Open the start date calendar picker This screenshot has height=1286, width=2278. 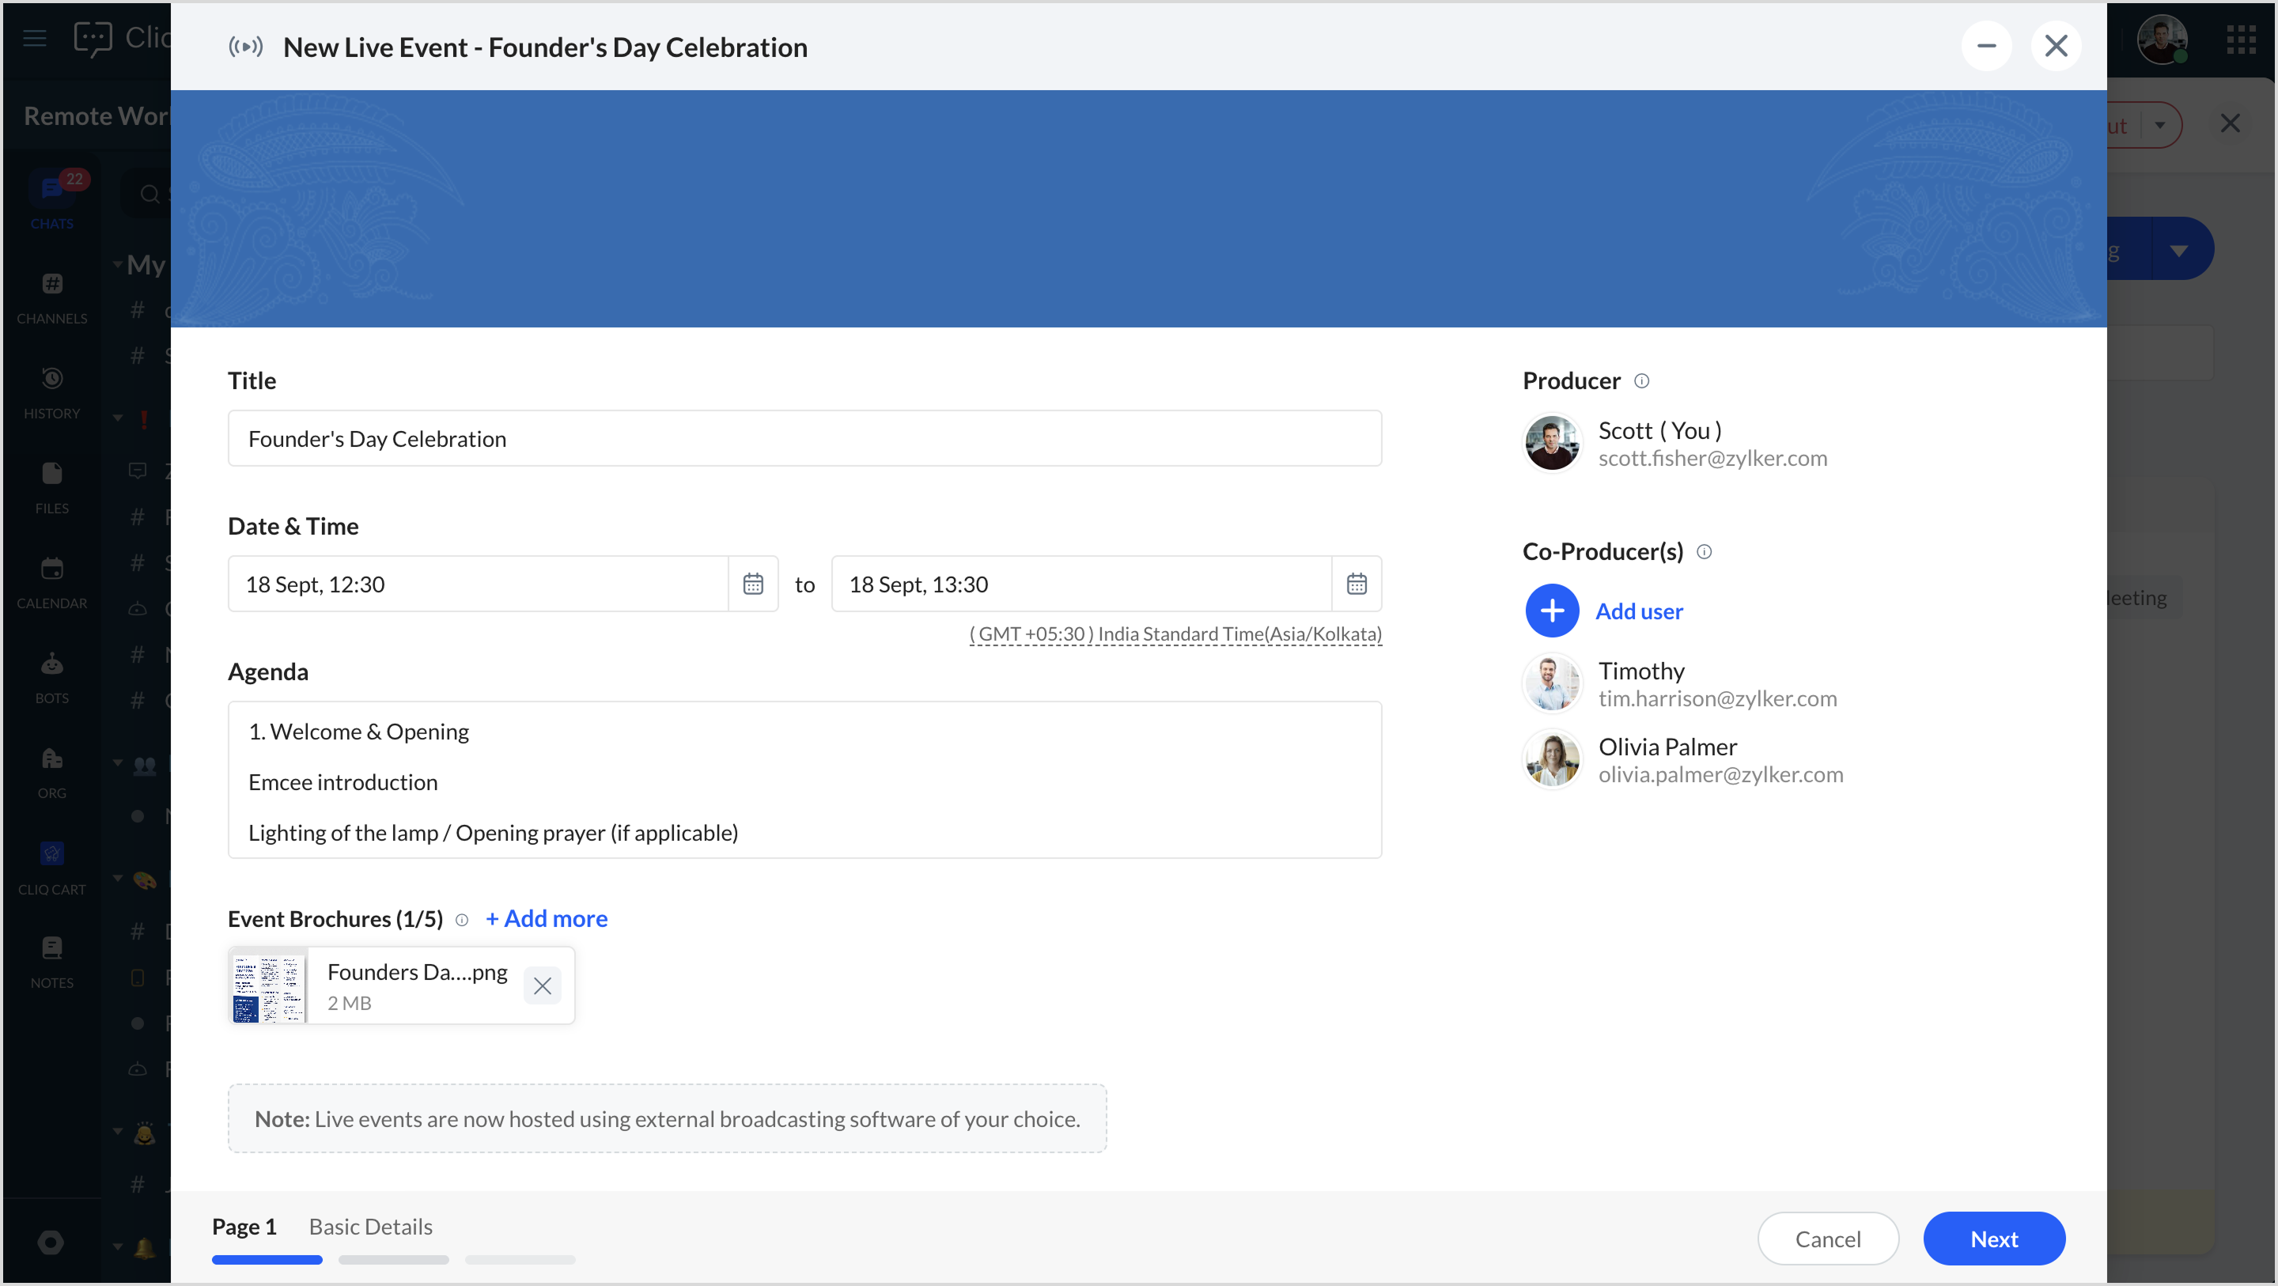coord(752,584)
